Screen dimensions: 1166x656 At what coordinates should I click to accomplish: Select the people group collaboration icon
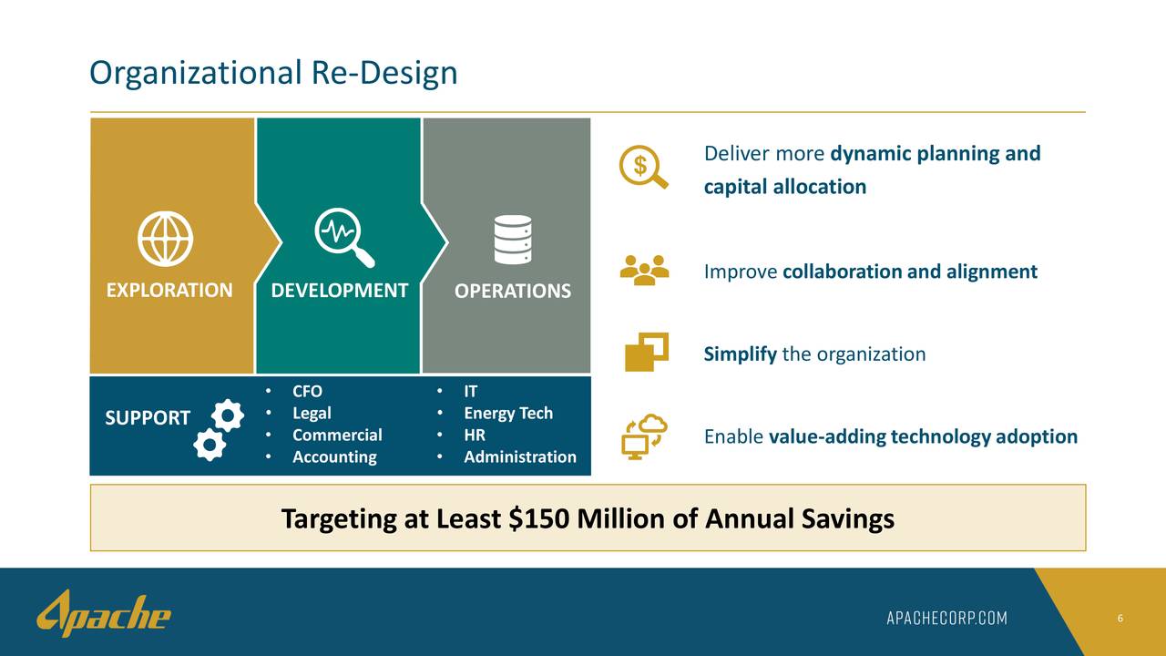[x=645, y=271]
